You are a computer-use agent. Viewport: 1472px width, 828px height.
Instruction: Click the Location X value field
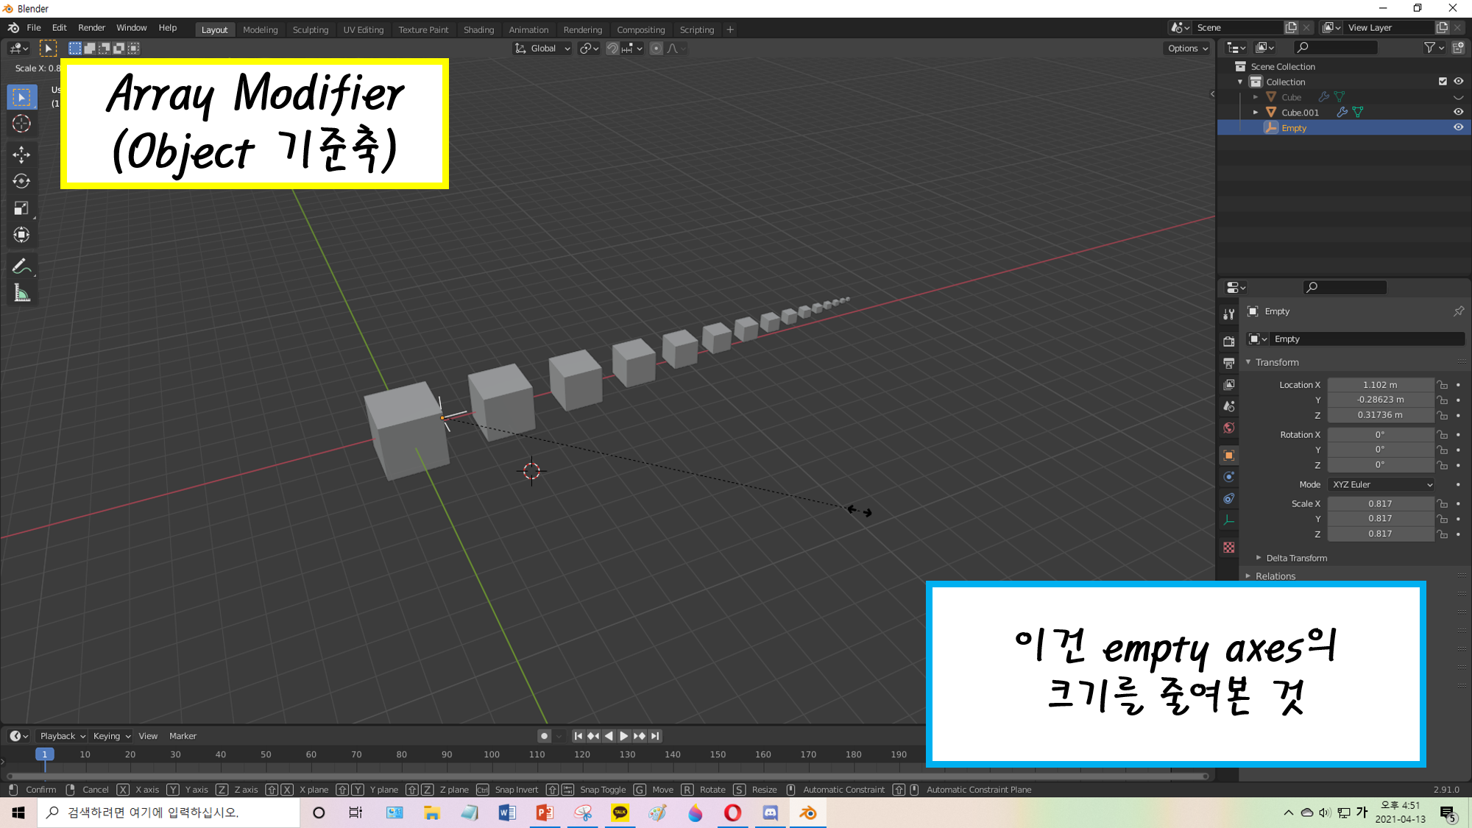click(1380, 385)
